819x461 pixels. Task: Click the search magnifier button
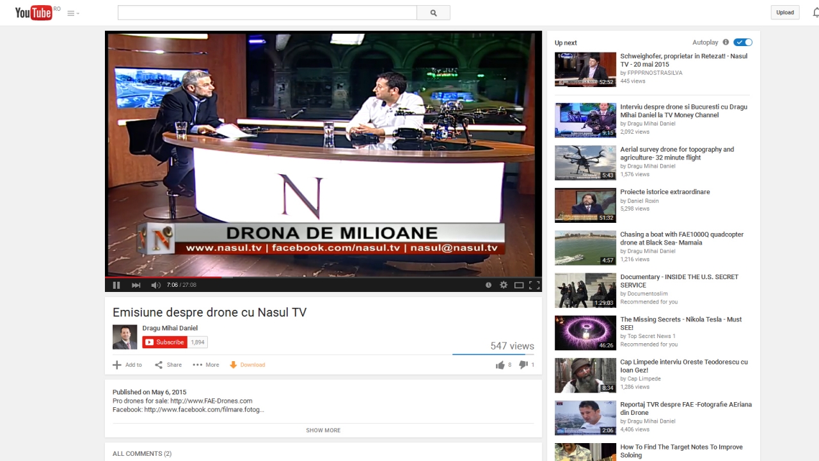click(433, 13)
